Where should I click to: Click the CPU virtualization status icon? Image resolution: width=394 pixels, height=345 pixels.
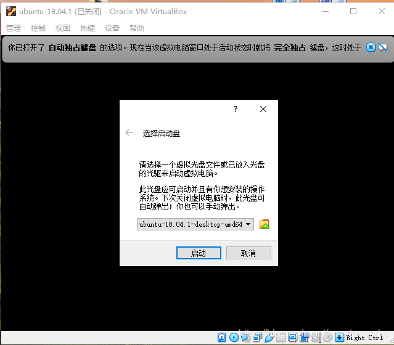click(x=316, y=337)
